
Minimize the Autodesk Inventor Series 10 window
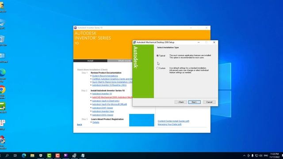point(191,28)
